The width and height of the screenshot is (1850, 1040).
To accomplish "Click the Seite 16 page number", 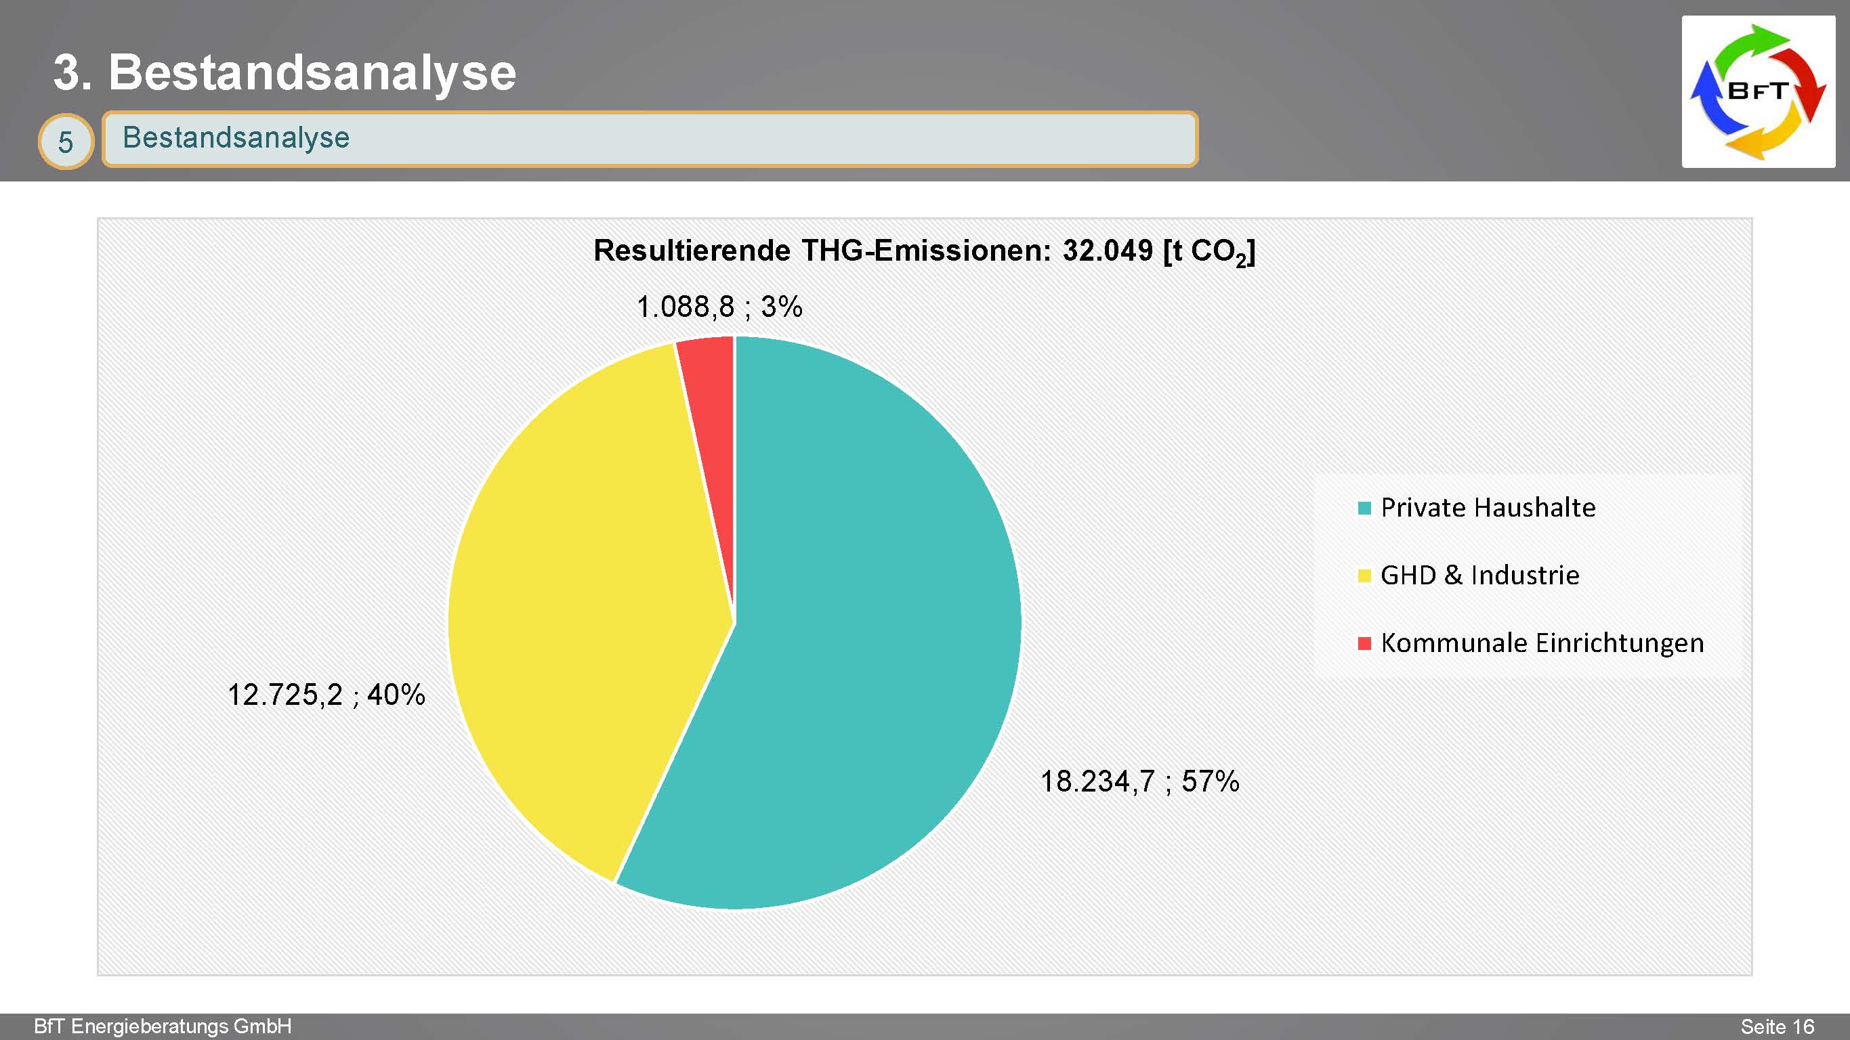I will 1777,1026.
